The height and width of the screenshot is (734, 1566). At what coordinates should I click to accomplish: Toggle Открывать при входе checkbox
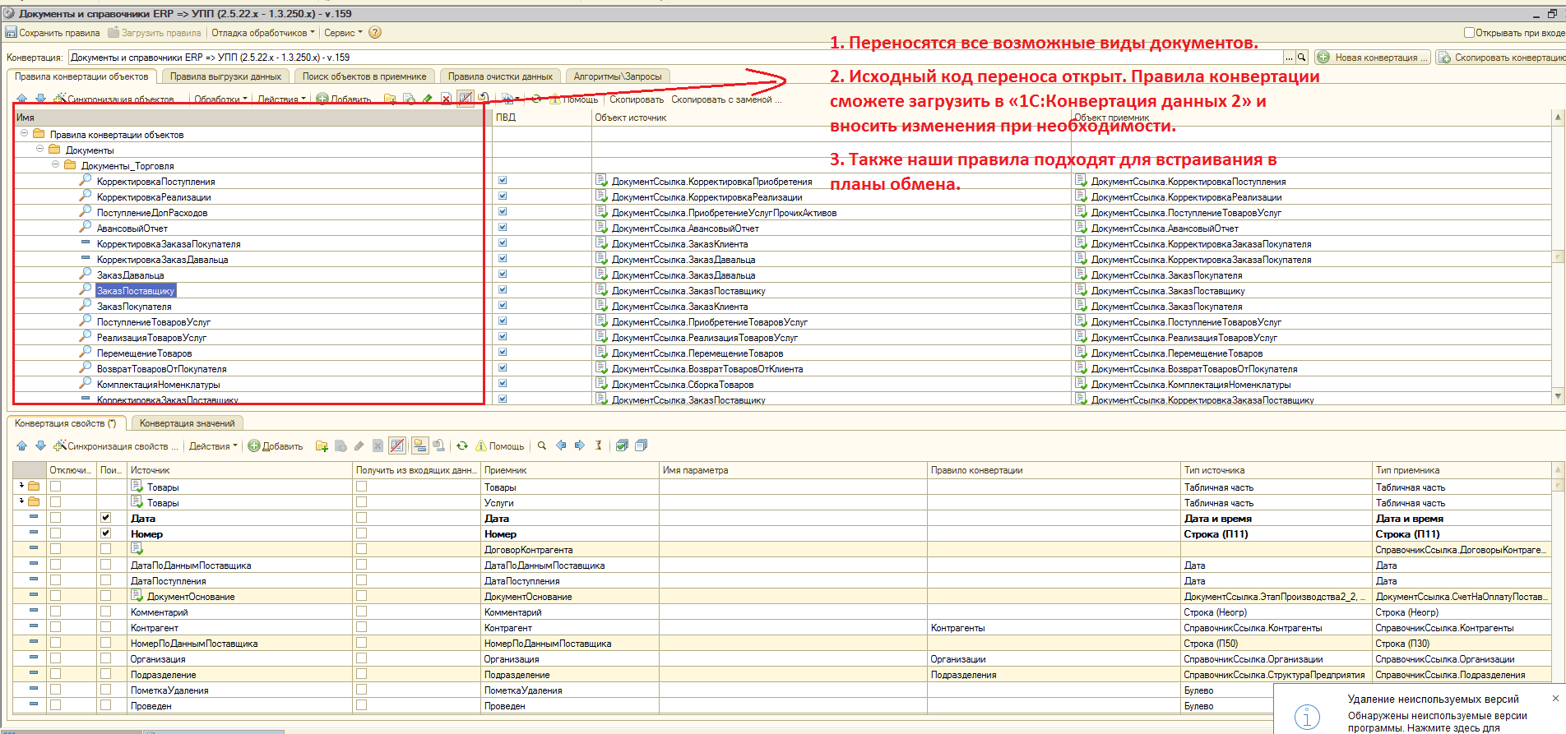click(x=1469, y=33)
